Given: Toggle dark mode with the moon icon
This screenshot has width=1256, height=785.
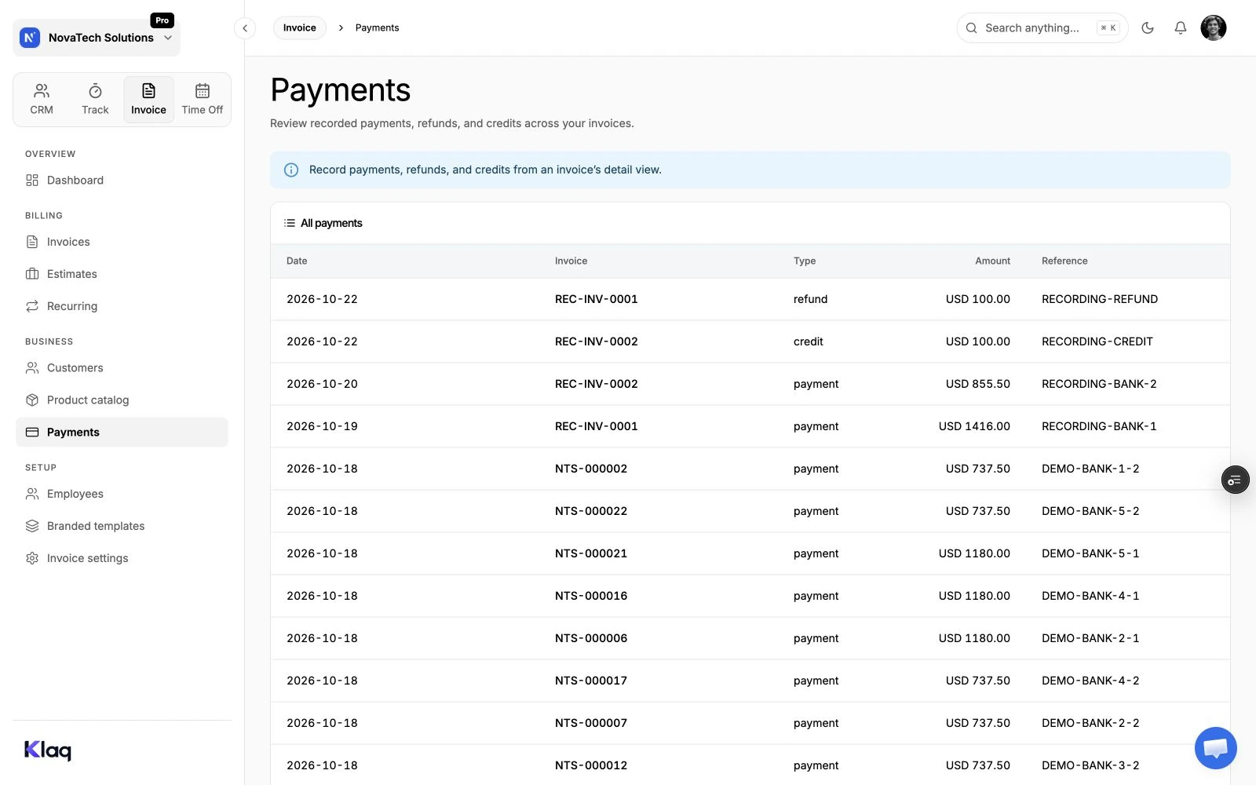Looking at the screenshot, I should click(1148, 27).
